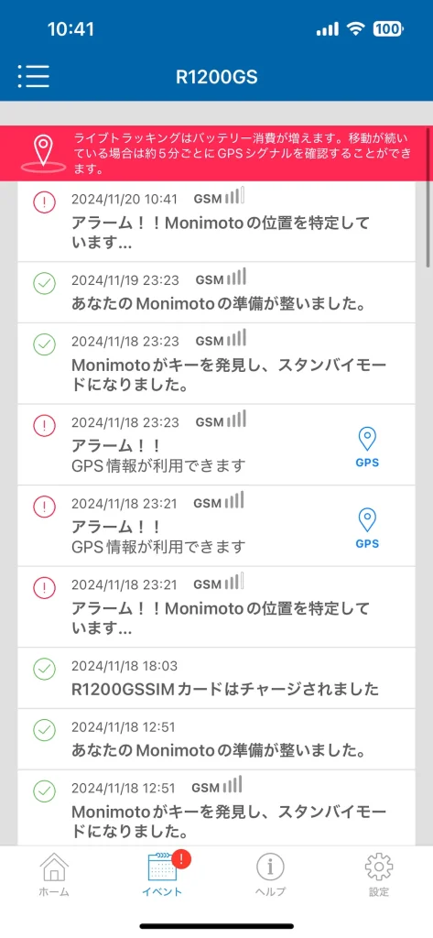Click green checkmark icon for SIM card charged event
The image size is (433, 938).
44,669
